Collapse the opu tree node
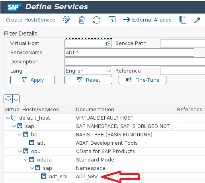The width and height of the screenshot is (205, 183). click(20, 151)
